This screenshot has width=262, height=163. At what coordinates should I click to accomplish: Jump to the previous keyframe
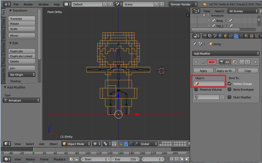pyautogui.click(x=176, y=159)
